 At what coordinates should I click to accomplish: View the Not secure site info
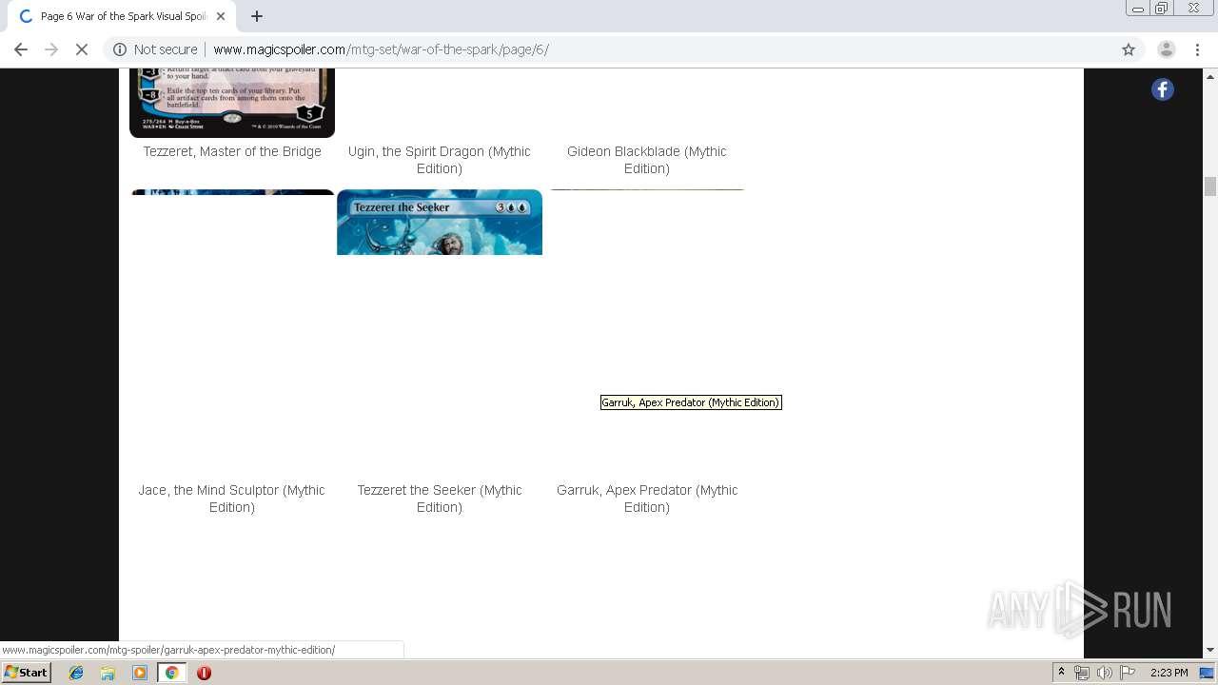[155, 49]
